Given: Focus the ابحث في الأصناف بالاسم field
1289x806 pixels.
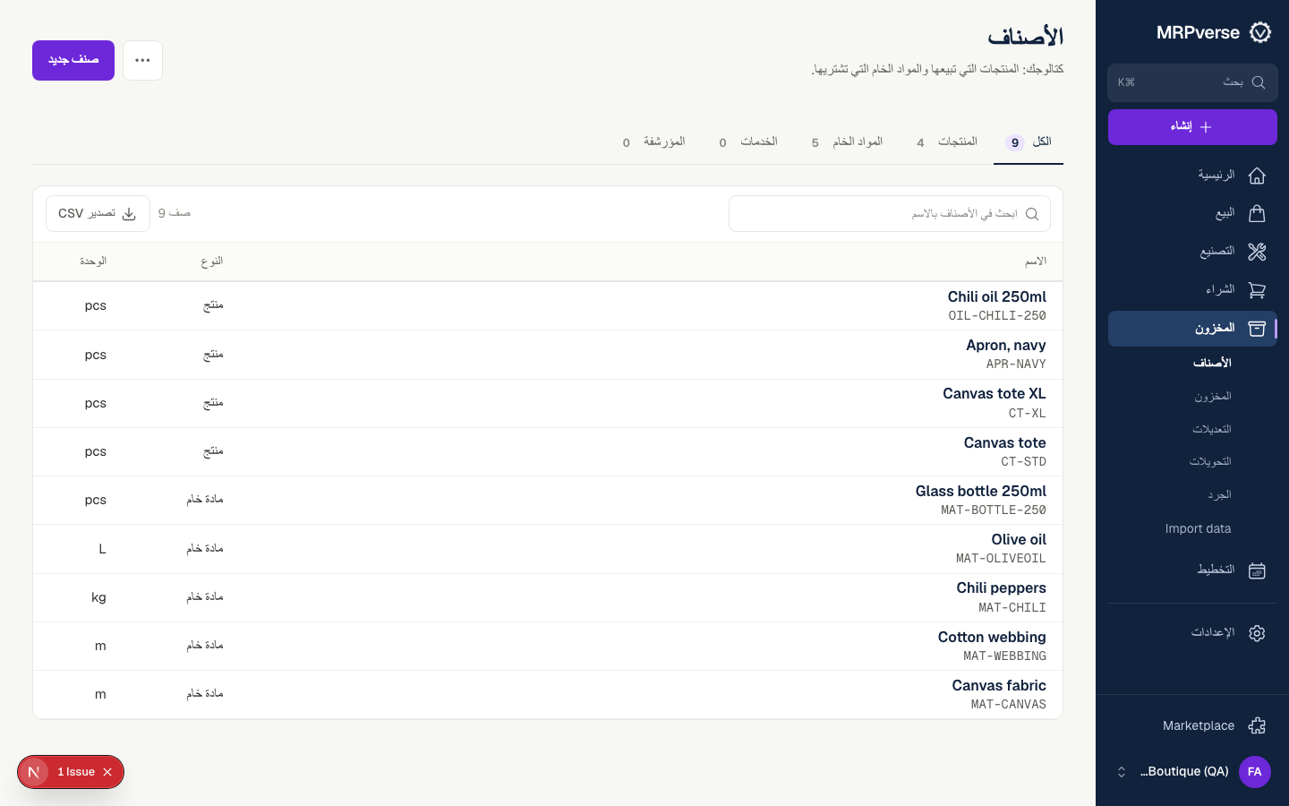Looking at the screenshot, I should point(890,214).
